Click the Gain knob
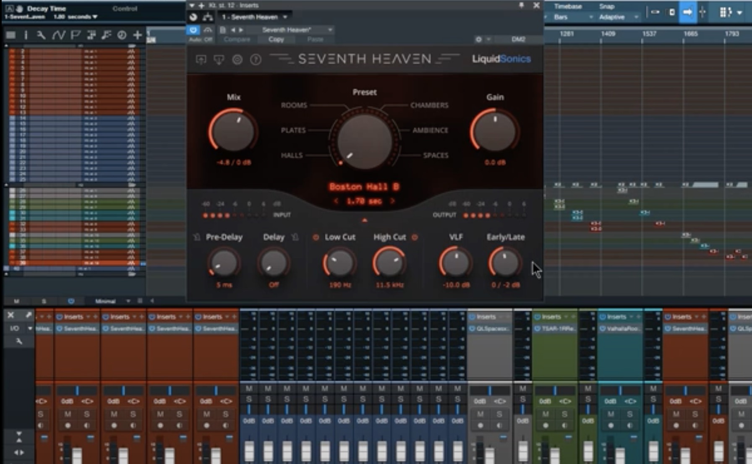Screen dimensions: 752x464 pos(495,131)
